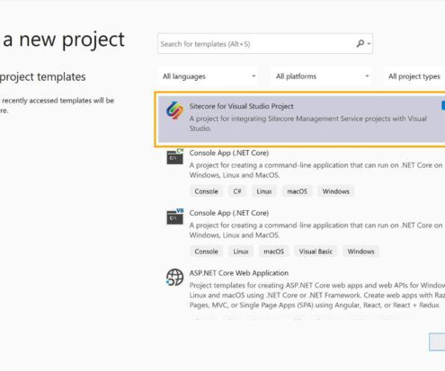445x371 pixels.
Task: Open the All languages dropdown
Action: tap(209, 76)
